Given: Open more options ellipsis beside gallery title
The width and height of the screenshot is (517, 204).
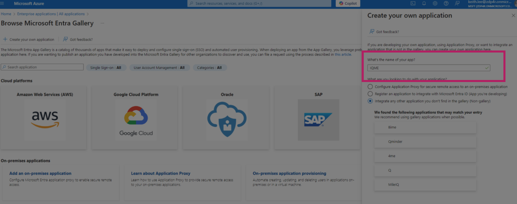Looking at the screenshot, I should pyautogui.click(x=102, y=23).
